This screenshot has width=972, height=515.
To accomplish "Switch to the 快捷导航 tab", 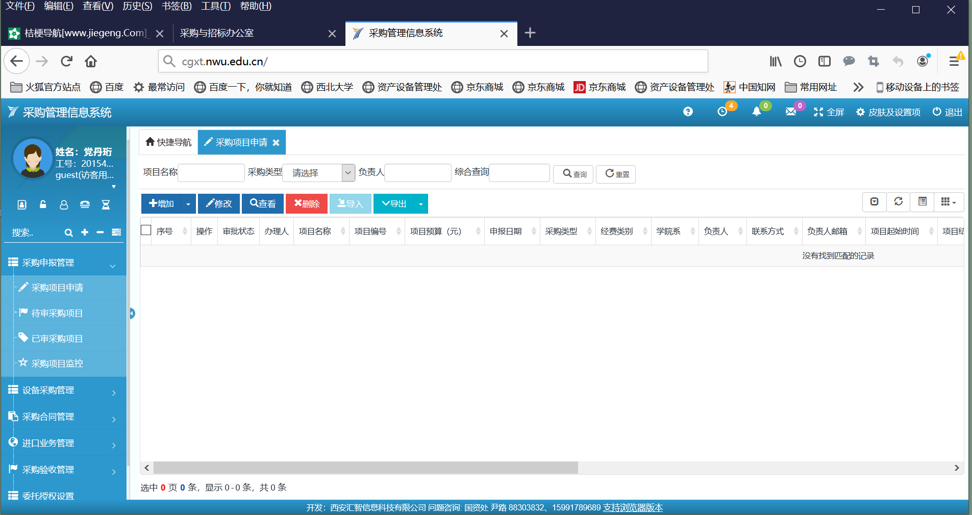I will coord(168,142).
